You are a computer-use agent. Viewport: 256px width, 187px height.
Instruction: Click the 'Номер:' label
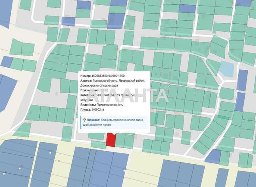click(x=86, y=76)
